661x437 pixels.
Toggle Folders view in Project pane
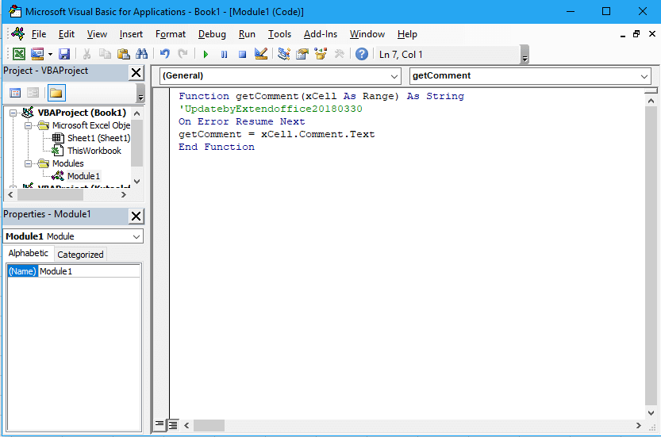coord(56,93)
